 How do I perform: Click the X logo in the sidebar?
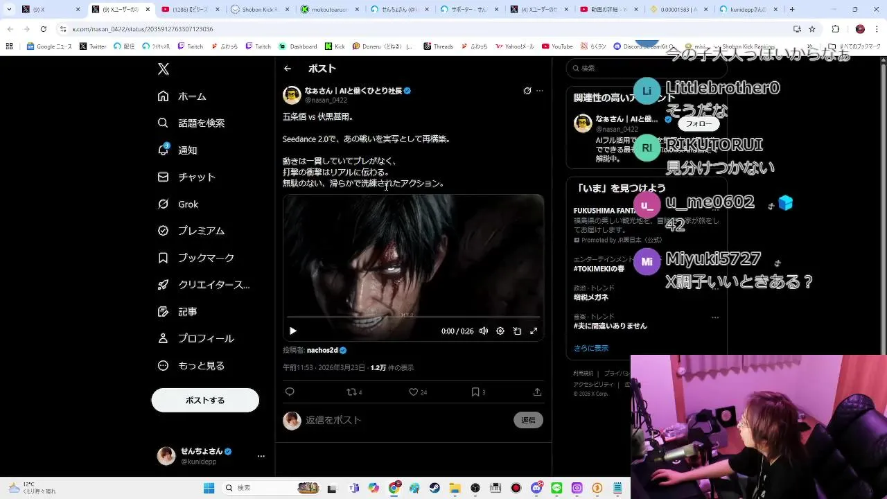pyautogui.click(x=164, y=69)
